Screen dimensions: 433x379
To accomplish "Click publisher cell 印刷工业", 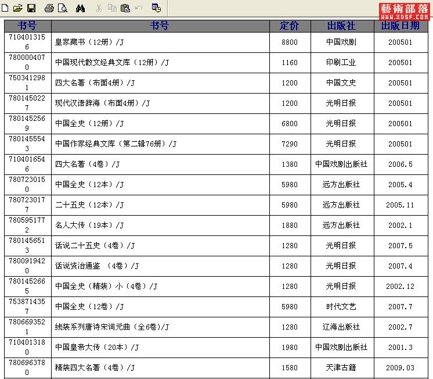I will click(x=342, y=63).
